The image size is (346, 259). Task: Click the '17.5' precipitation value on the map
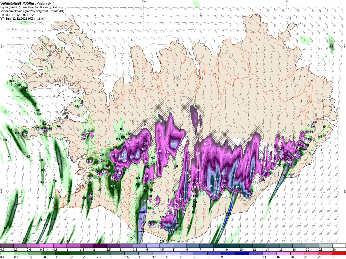pos(172,230)
